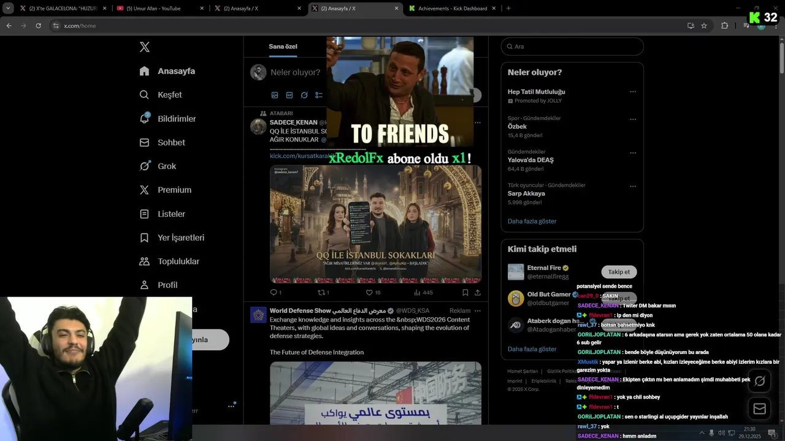Viewport: 785px width, 441px height.
Task: Open Hizmet Şartları footer link
Action: tap(522, 371)
